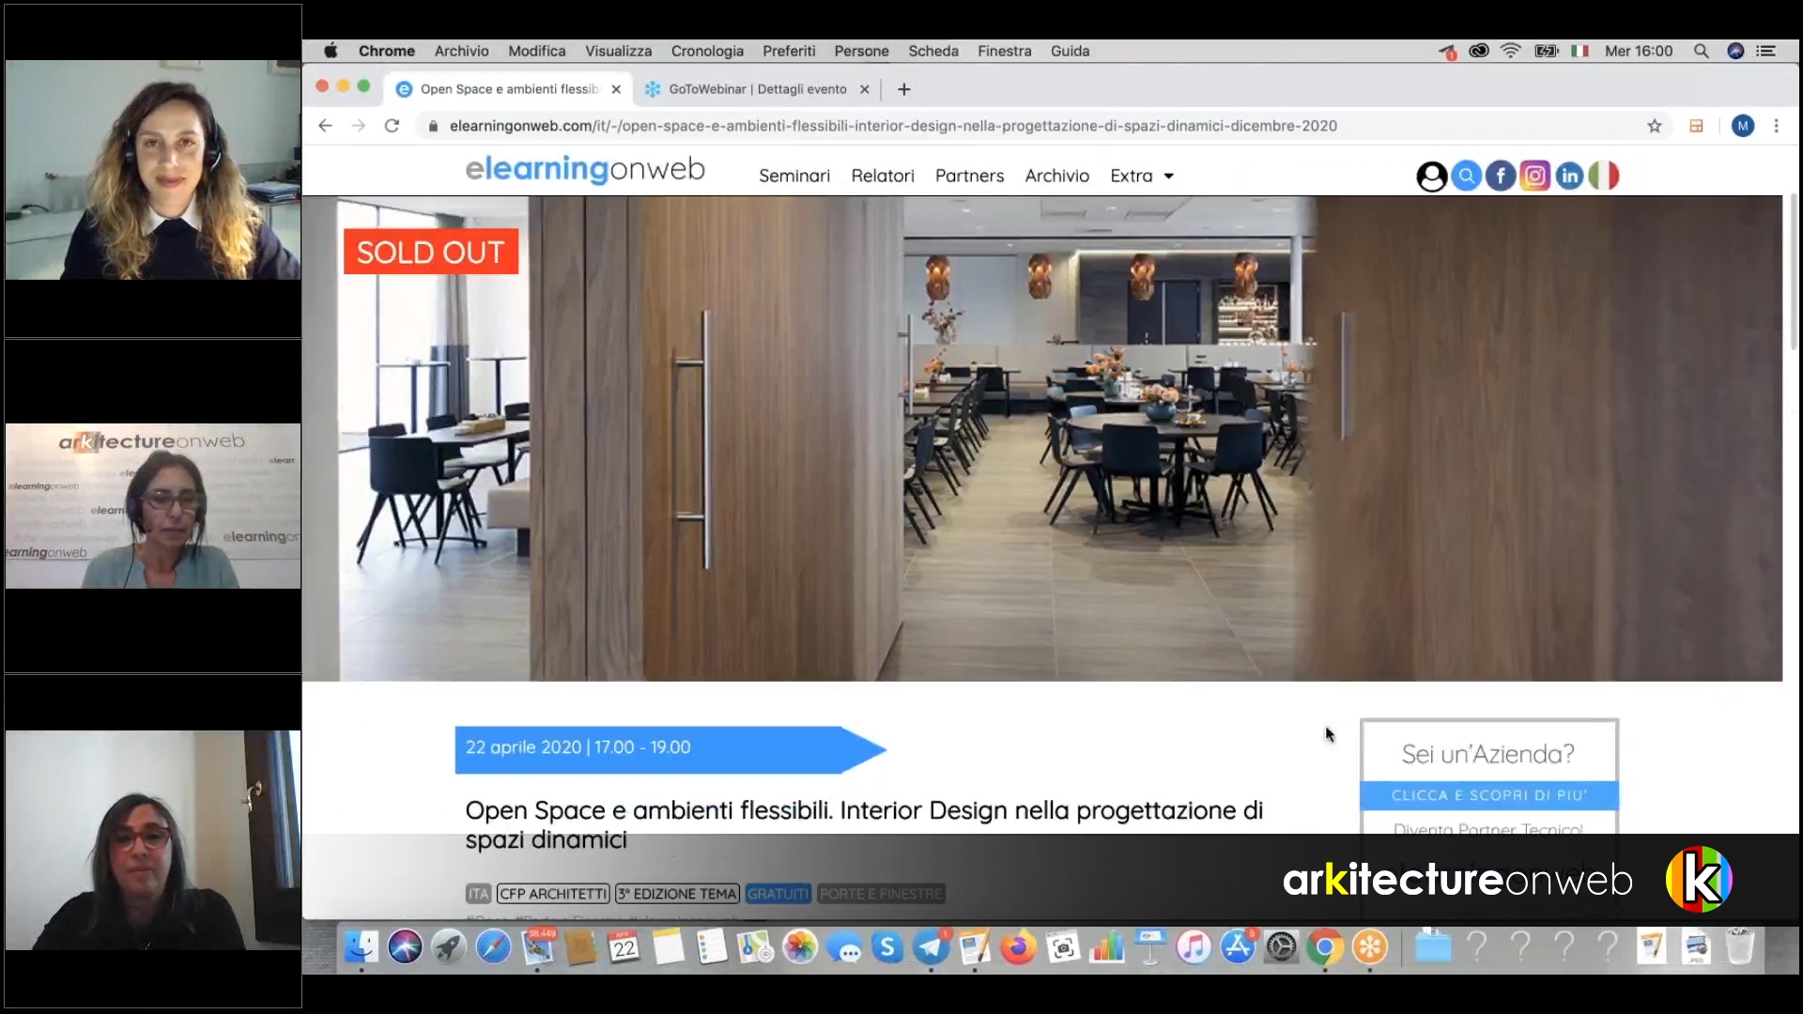Open the battery status menu

pyautogui.click(x=1547, y=52)
